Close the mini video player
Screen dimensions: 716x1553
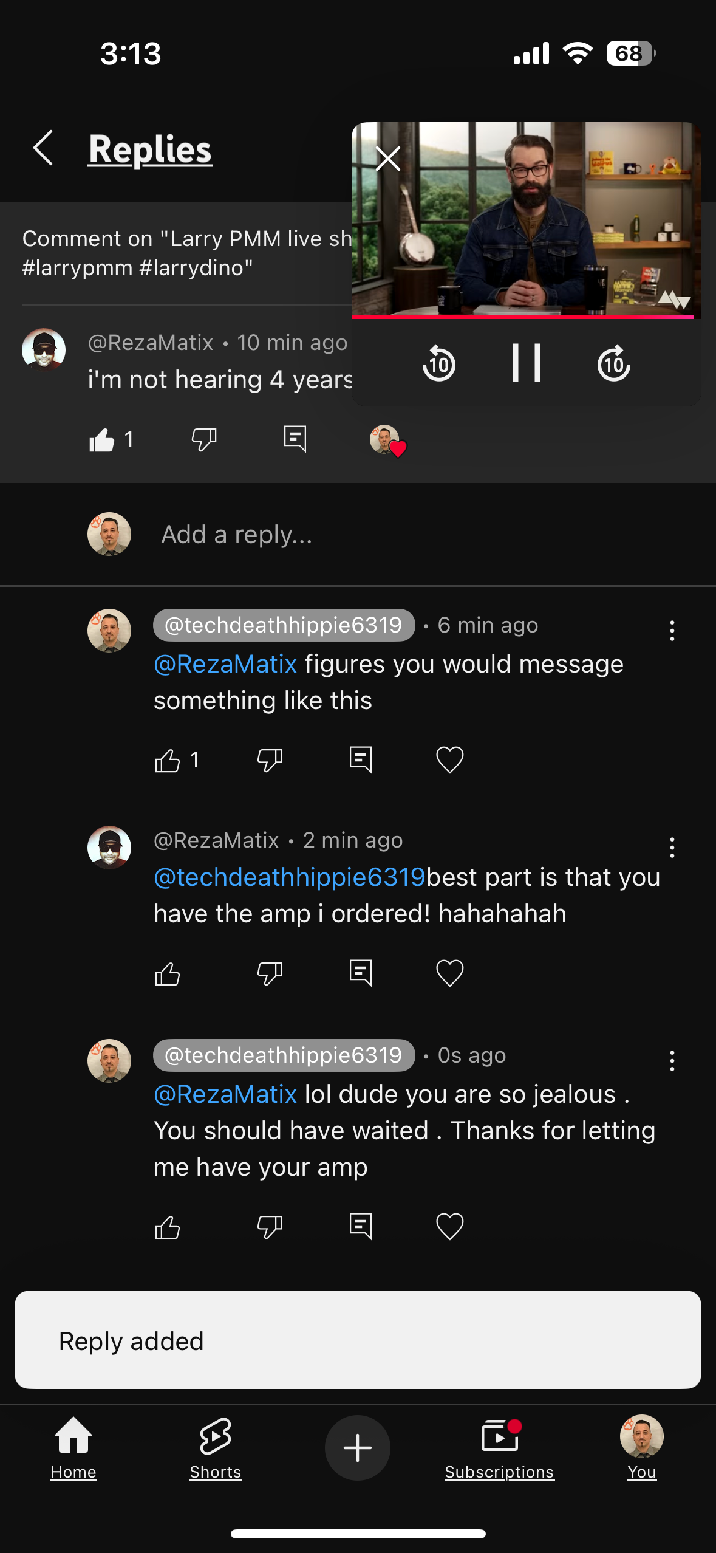(x=388, y=159)
